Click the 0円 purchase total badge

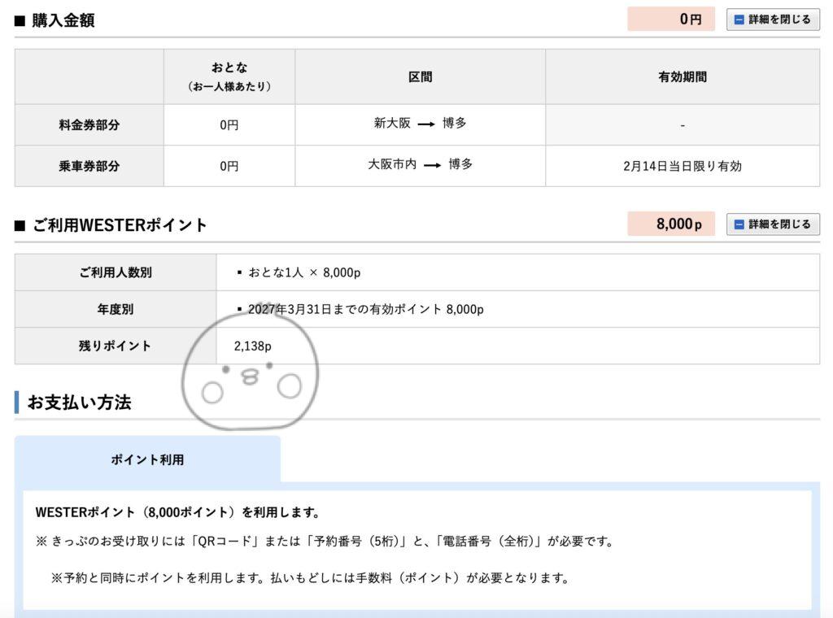point(670,20)
